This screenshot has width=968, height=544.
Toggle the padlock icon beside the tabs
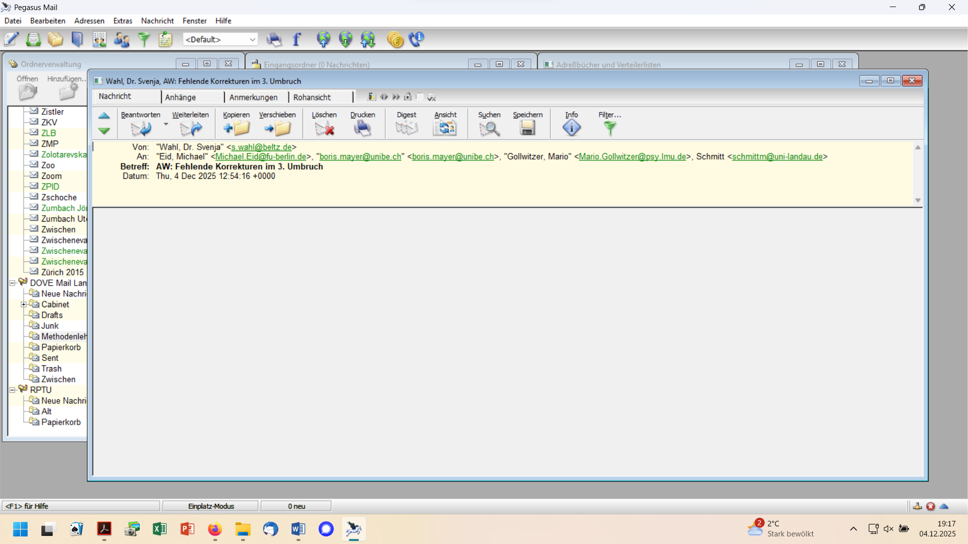point(408,97)
